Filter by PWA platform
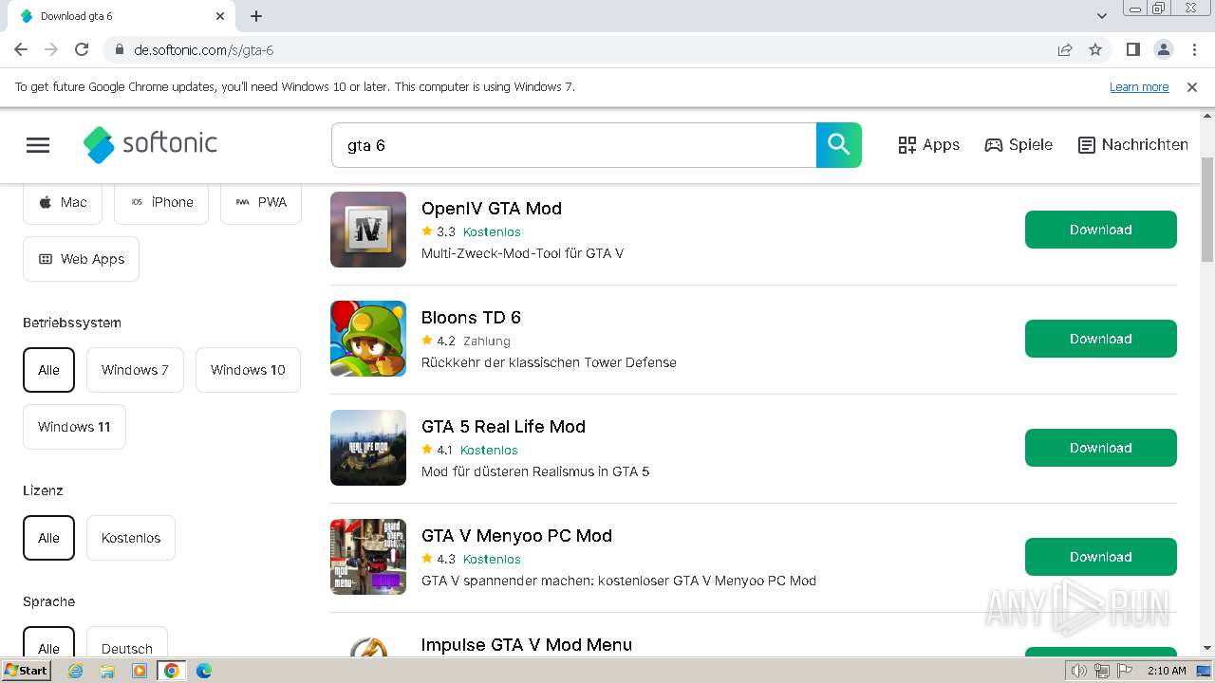Image resolution: width=1215 pixels, height=683 pixels. coord(261,202)
